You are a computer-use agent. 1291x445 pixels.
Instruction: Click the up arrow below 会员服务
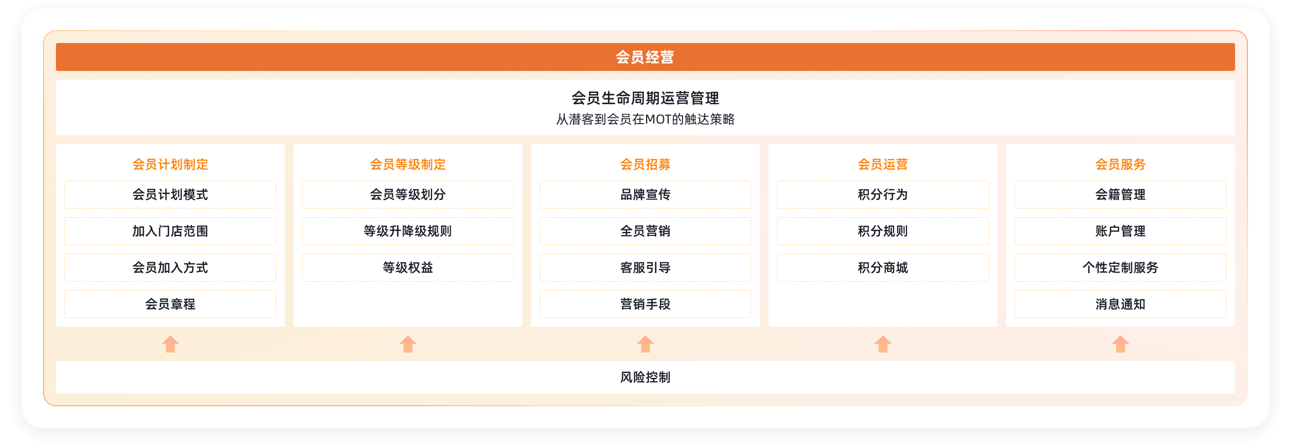1120,344
